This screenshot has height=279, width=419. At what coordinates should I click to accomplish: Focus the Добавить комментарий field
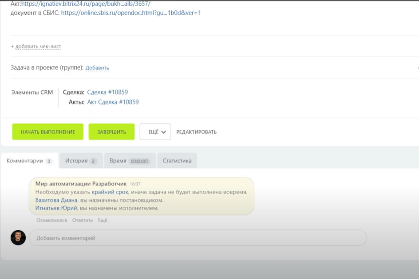198,238
